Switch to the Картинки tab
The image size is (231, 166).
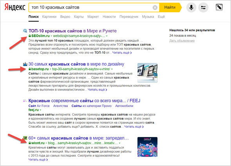tap(49, 17)
